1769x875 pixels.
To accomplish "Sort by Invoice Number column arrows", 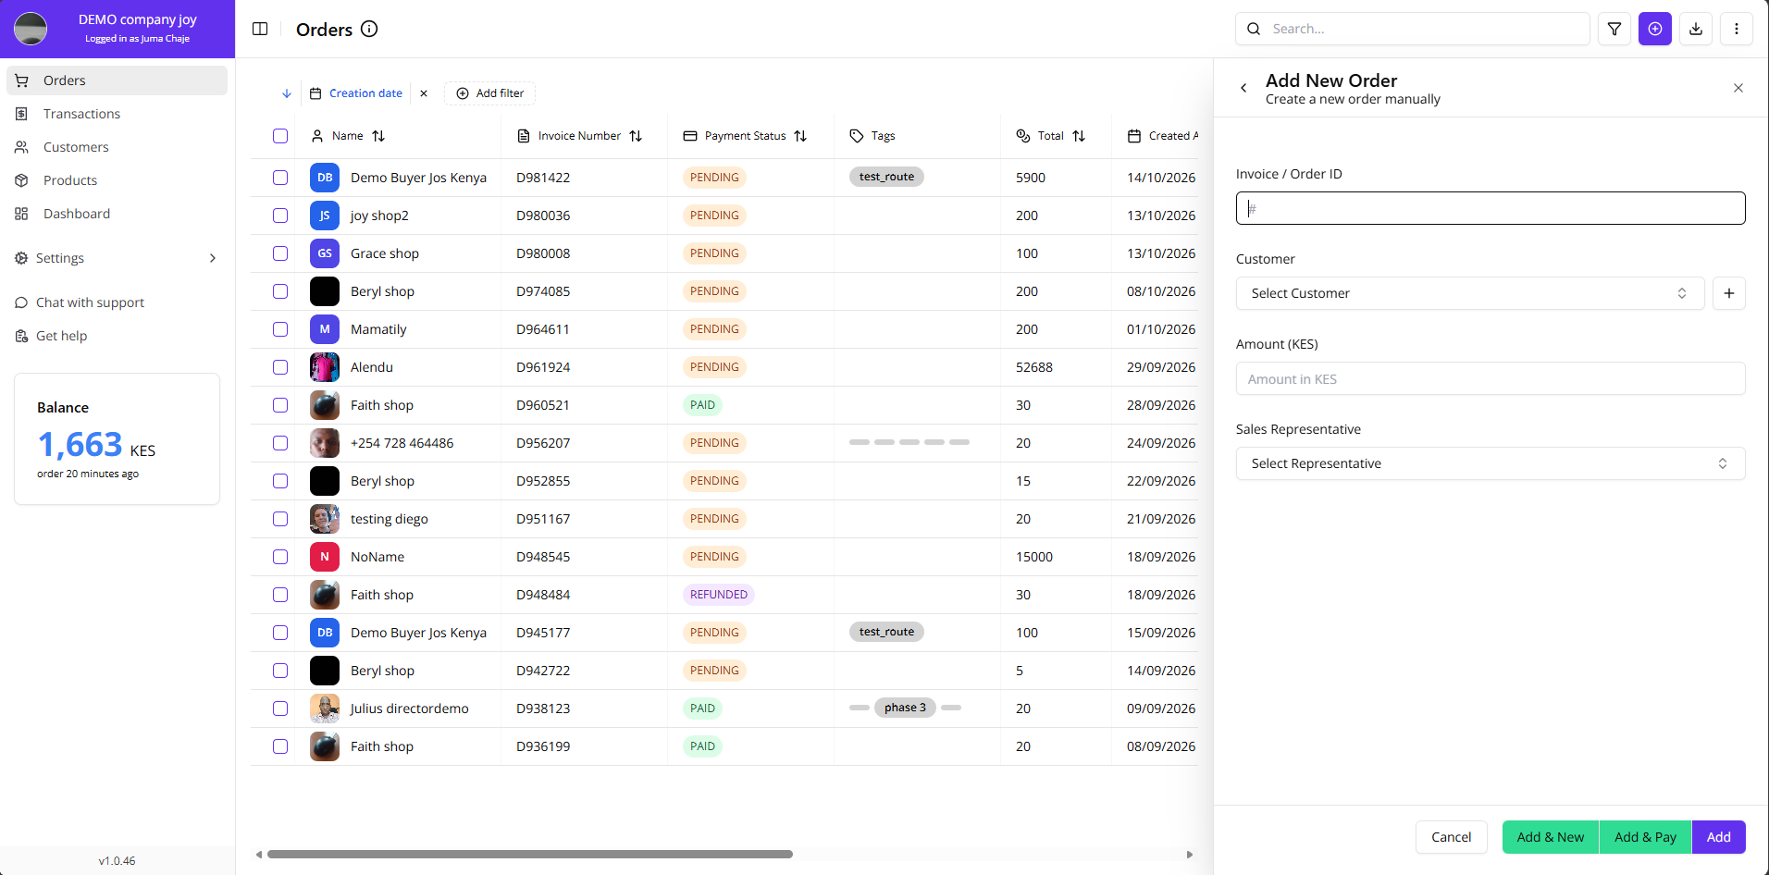I will coord(636,136).
